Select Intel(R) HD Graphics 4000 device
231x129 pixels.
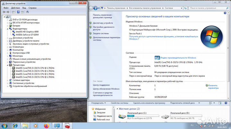pyautogui.click(x=27, y=32)
